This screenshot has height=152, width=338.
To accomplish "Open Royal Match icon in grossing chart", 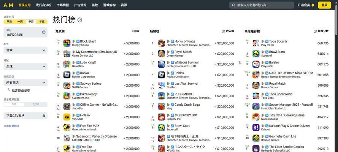I will pyautogui.click(x=162, y=54).
